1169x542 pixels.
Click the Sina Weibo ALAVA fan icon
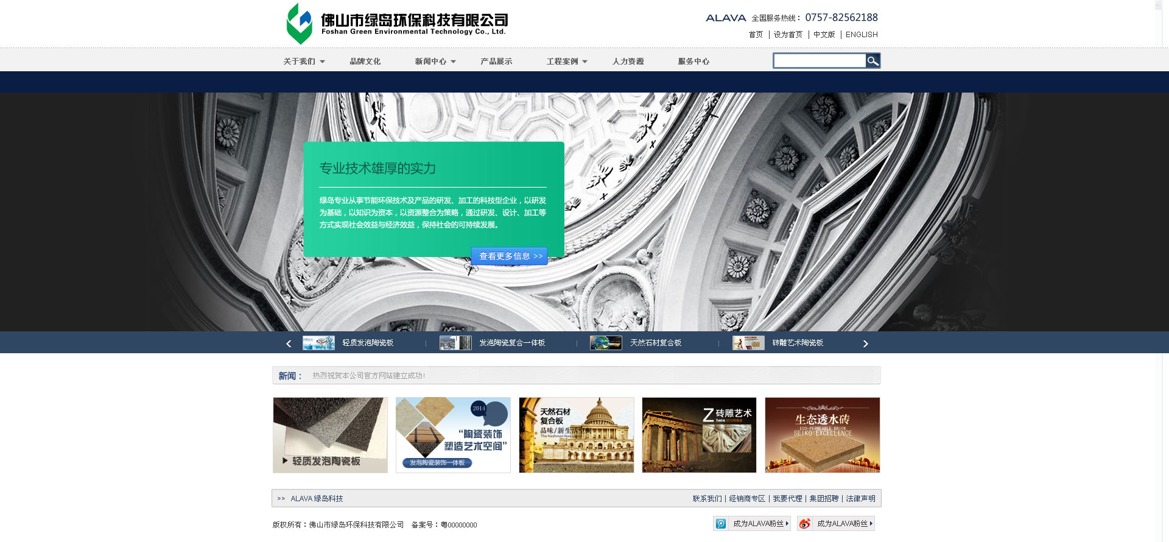click(805, 524)
